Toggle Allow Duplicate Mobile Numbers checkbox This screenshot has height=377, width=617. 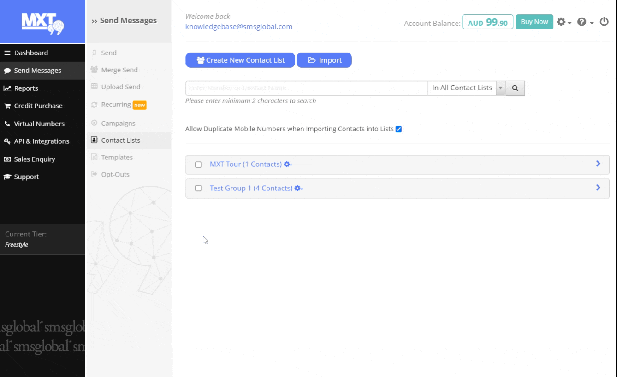tap(399, 129)
